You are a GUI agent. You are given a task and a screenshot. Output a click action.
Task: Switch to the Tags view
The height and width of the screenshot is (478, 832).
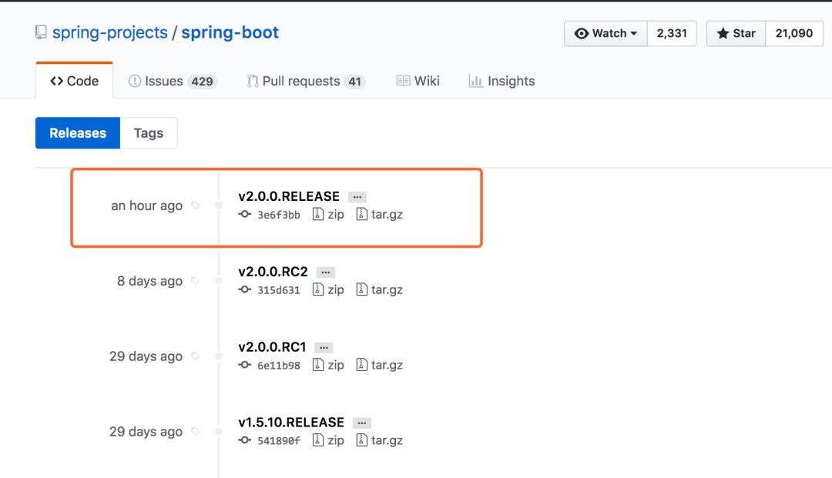coord(149,133)
